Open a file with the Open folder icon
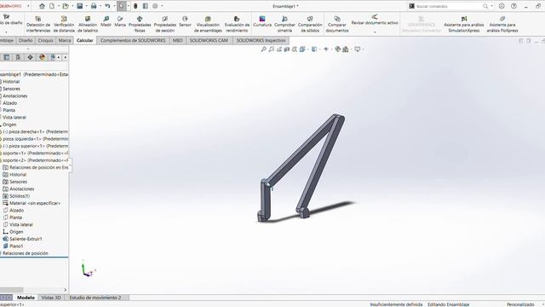Viewport: 545px width, 307px height. coord(66,6)
